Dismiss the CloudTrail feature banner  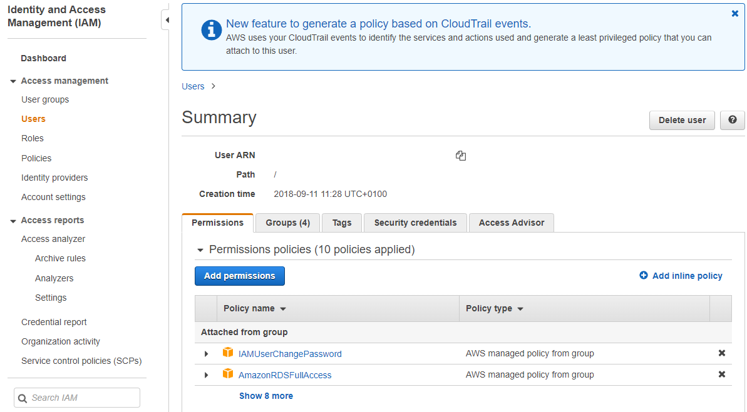[734, 14]
